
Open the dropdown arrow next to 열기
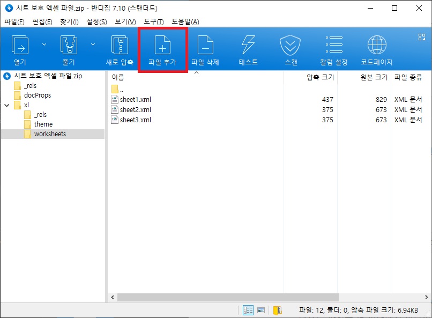pos(44,45)
